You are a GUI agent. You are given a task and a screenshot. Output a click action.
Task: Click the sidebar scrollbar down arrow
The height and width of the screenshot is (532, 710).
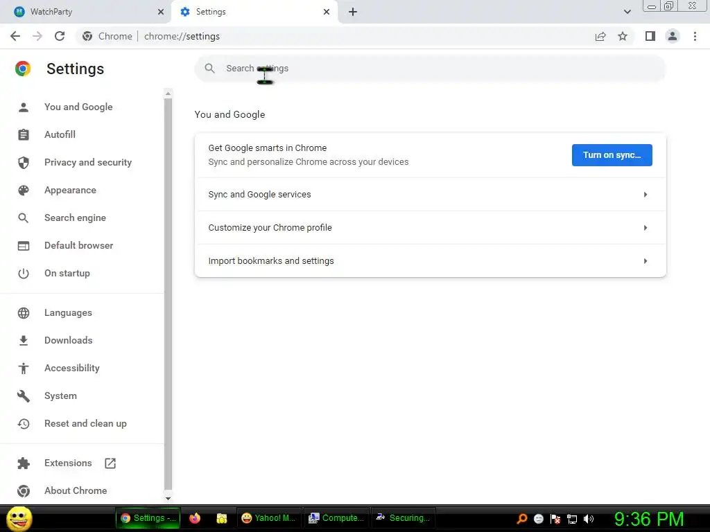[168, 499]
